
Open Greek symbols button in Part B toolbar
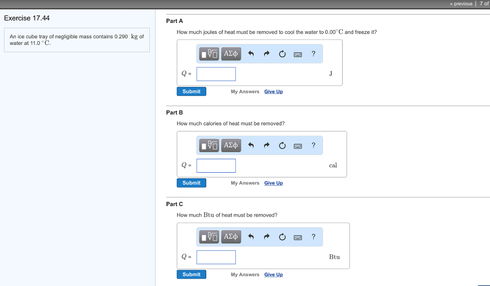click(x=231, y=145)
